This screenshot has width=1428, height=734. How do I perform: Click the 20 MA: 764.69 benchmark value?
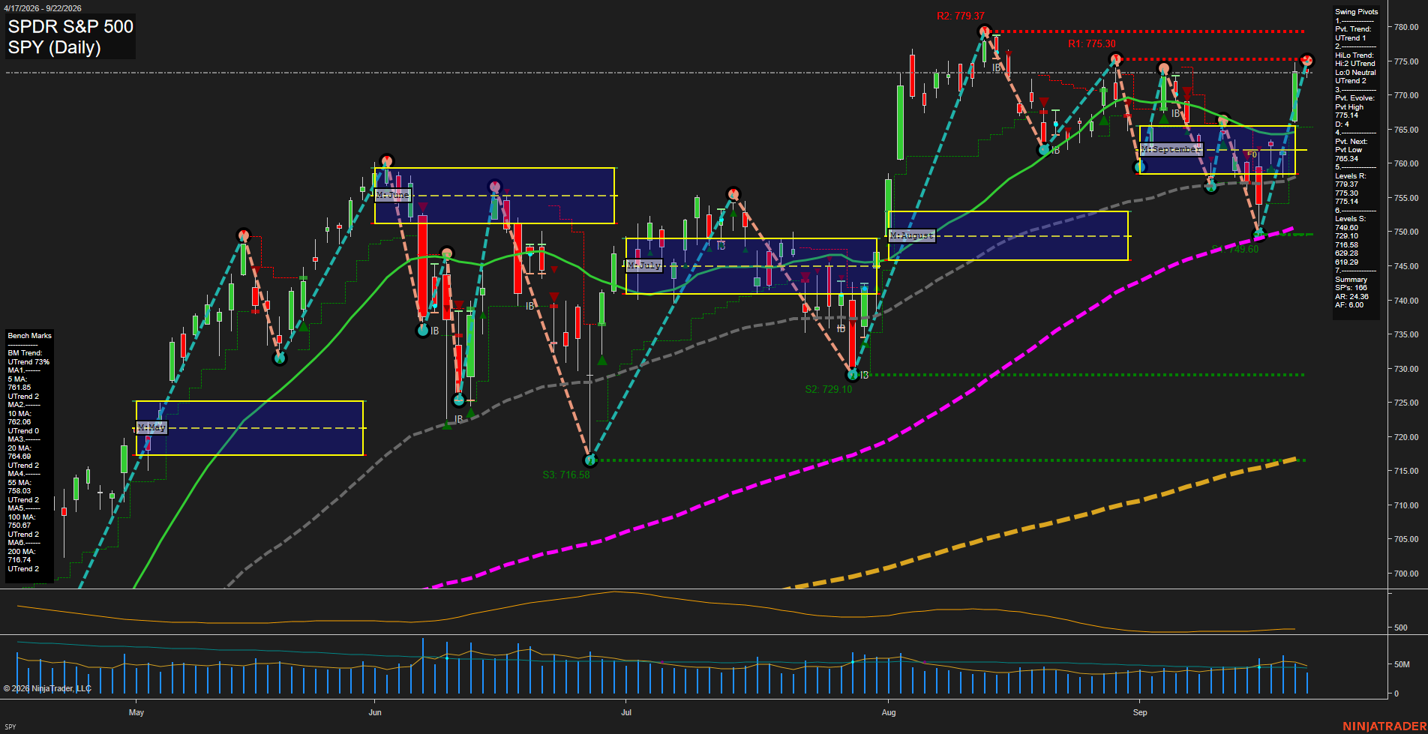click(19, 452)
